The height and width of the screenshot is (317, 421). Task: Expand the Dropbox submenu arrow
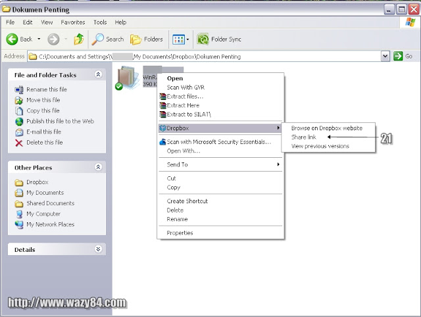pos(278,128)
